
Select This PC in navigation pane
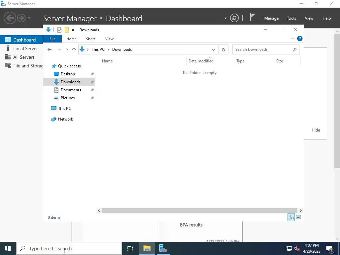(64, 109)
